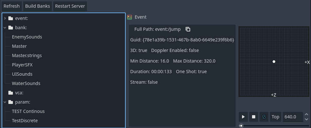
Task: Select the vca: folder icon
Action: (x=11, y=93)
